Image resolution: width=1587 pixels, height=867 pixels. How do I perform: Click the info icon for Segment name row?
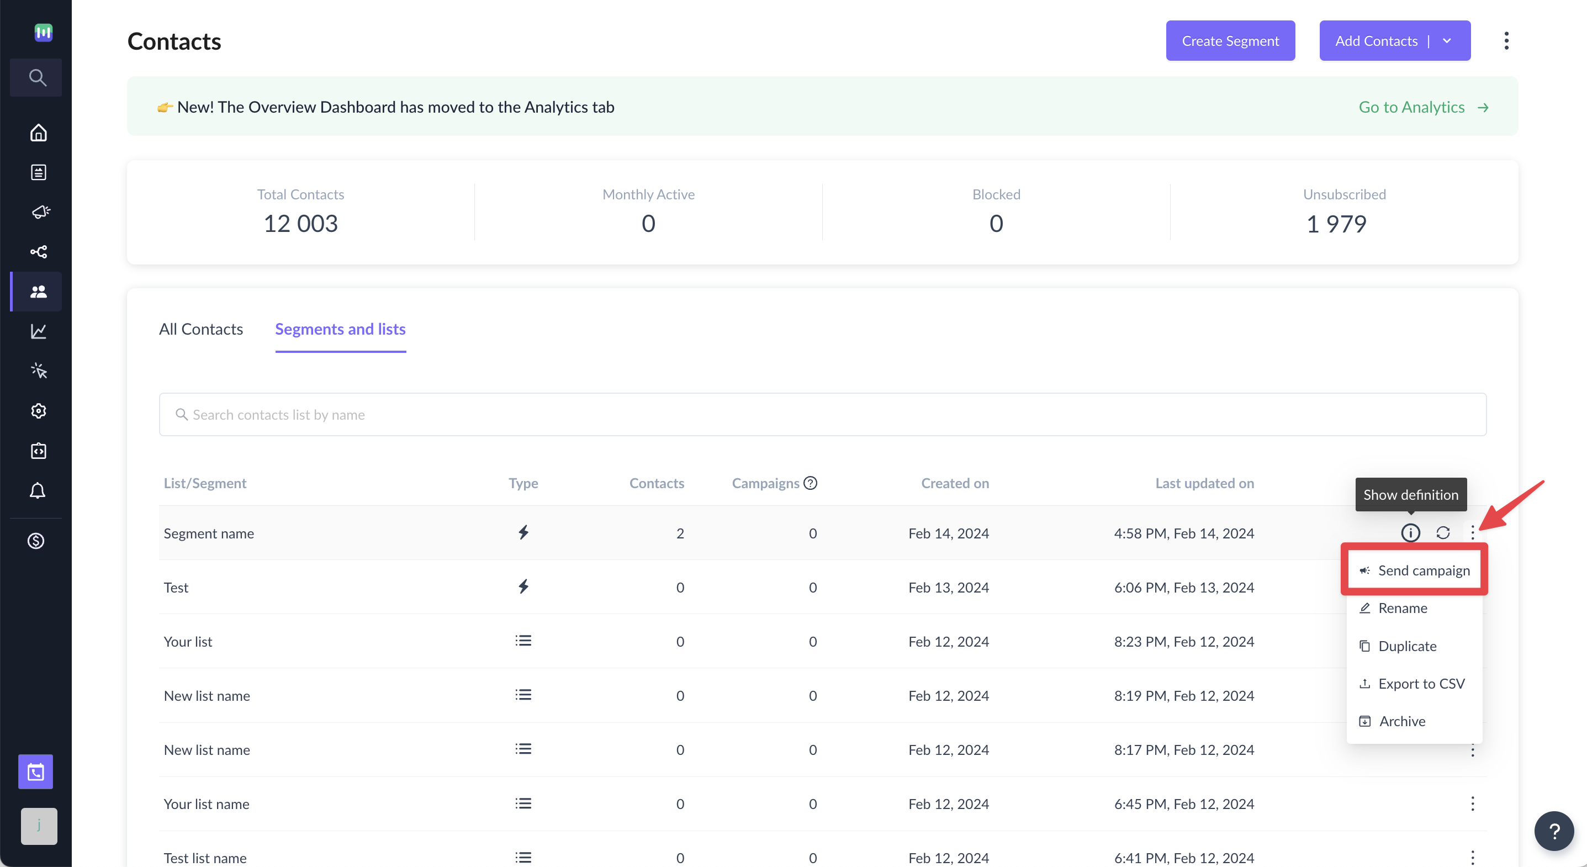click(1410, 532)
